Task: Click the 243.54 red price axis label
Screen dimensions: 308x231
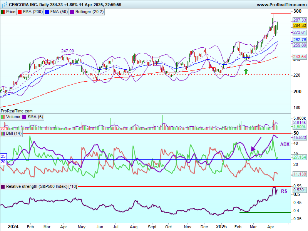Action: click(x=299, y=57)
